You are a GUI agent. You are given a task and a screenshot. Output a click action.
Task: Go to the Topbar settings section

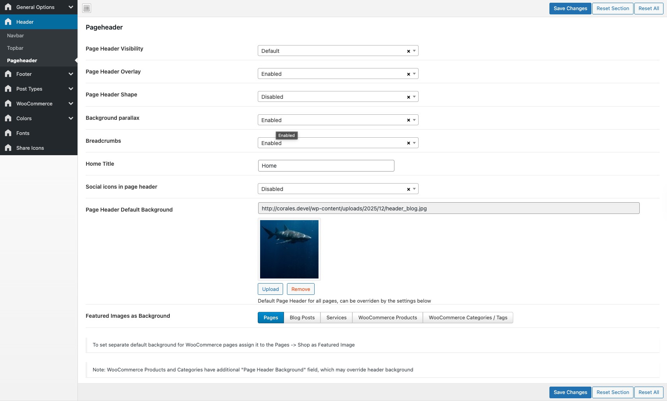(15, 48)
